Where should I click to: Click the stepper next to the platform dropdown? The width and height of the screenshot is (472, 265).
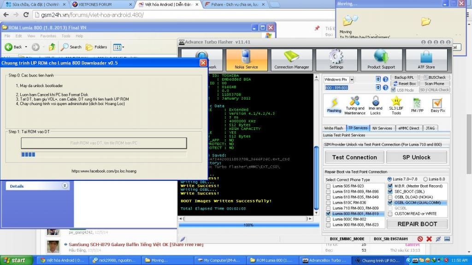coord(378,79)
